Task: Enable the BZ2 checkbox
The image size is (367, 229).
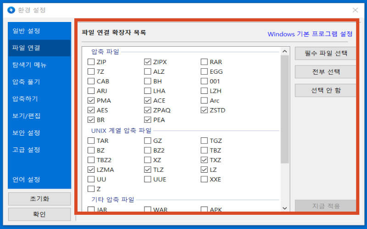Action: tap(147, 150)
